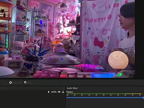Image resolution: width=144 pixels, height=108 pixels.
Task: Select the Device audio source label
Action: pyautogui.click(x=70, y=92)
